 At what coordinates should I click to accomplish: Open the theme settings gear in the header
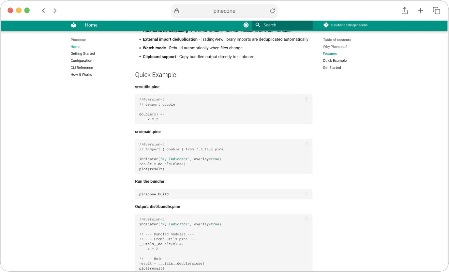tap(246, 25)
